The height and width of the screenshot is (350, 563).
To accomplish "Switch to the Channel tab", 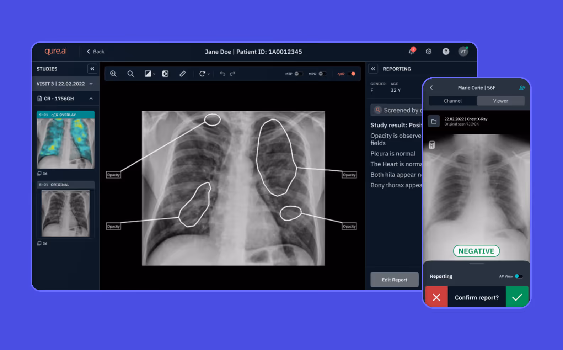I will tap(452, 101).
